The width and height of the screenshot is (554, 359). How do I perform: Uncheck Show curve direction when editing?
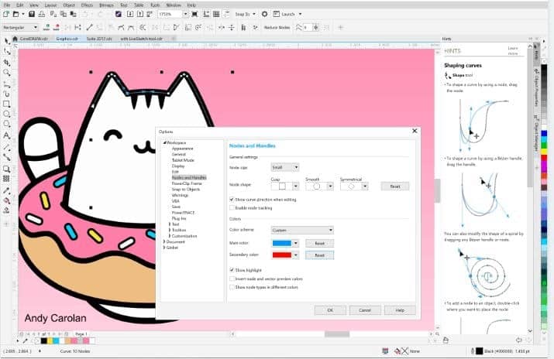click(x=232, y=200)
